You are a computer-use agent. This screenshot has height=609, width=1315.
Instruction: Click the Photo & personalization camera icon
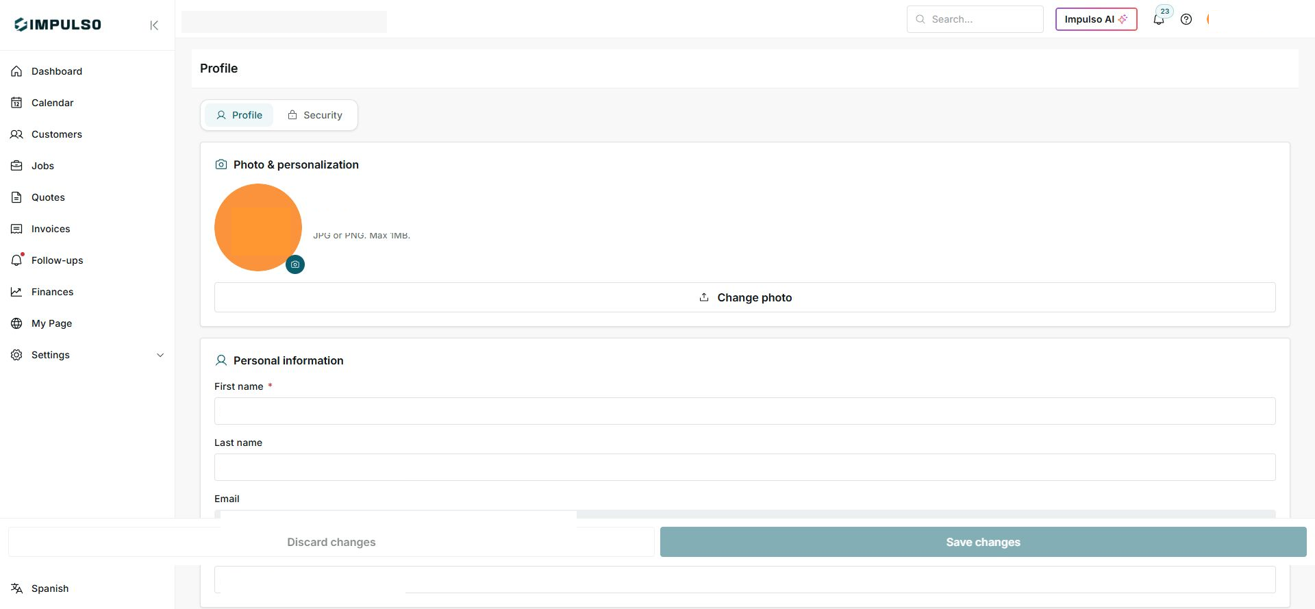coord(221,164)
